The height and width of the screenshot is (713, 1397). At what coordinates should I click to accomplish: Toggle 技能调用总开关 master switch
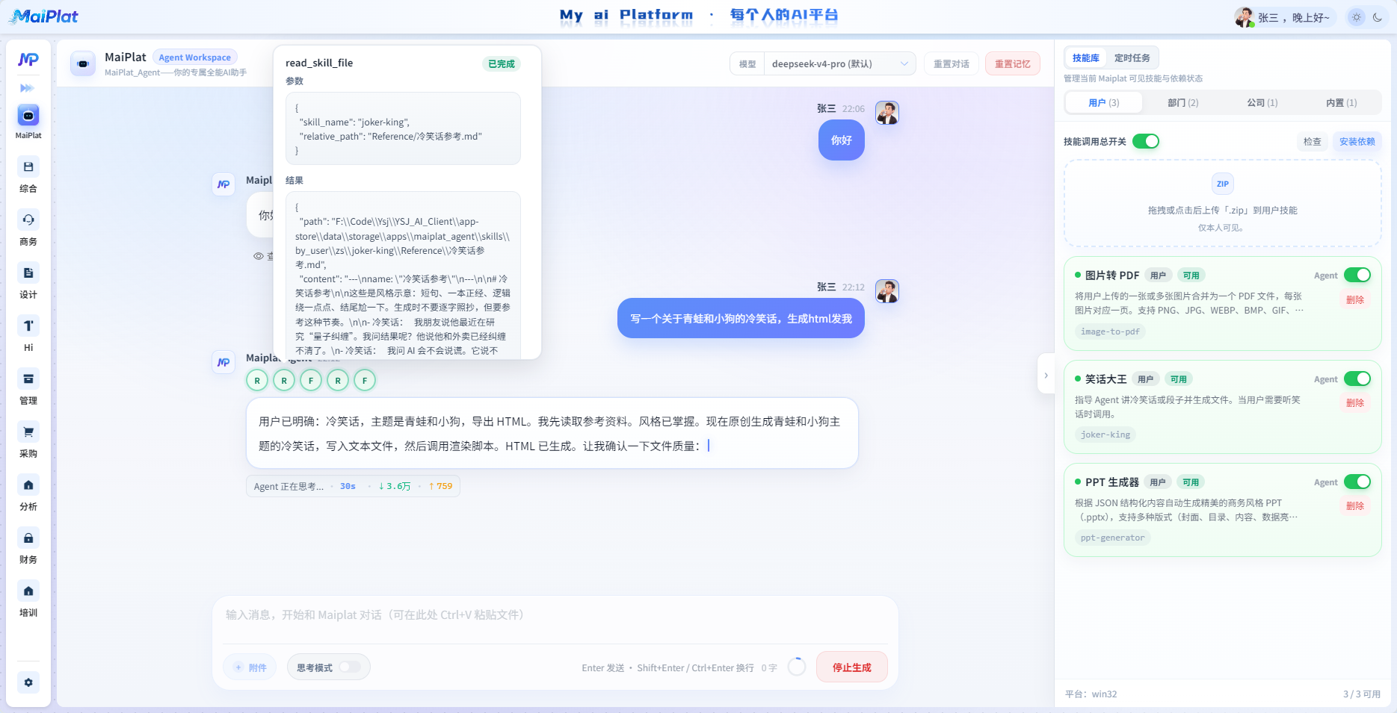tap(1146, 141)
